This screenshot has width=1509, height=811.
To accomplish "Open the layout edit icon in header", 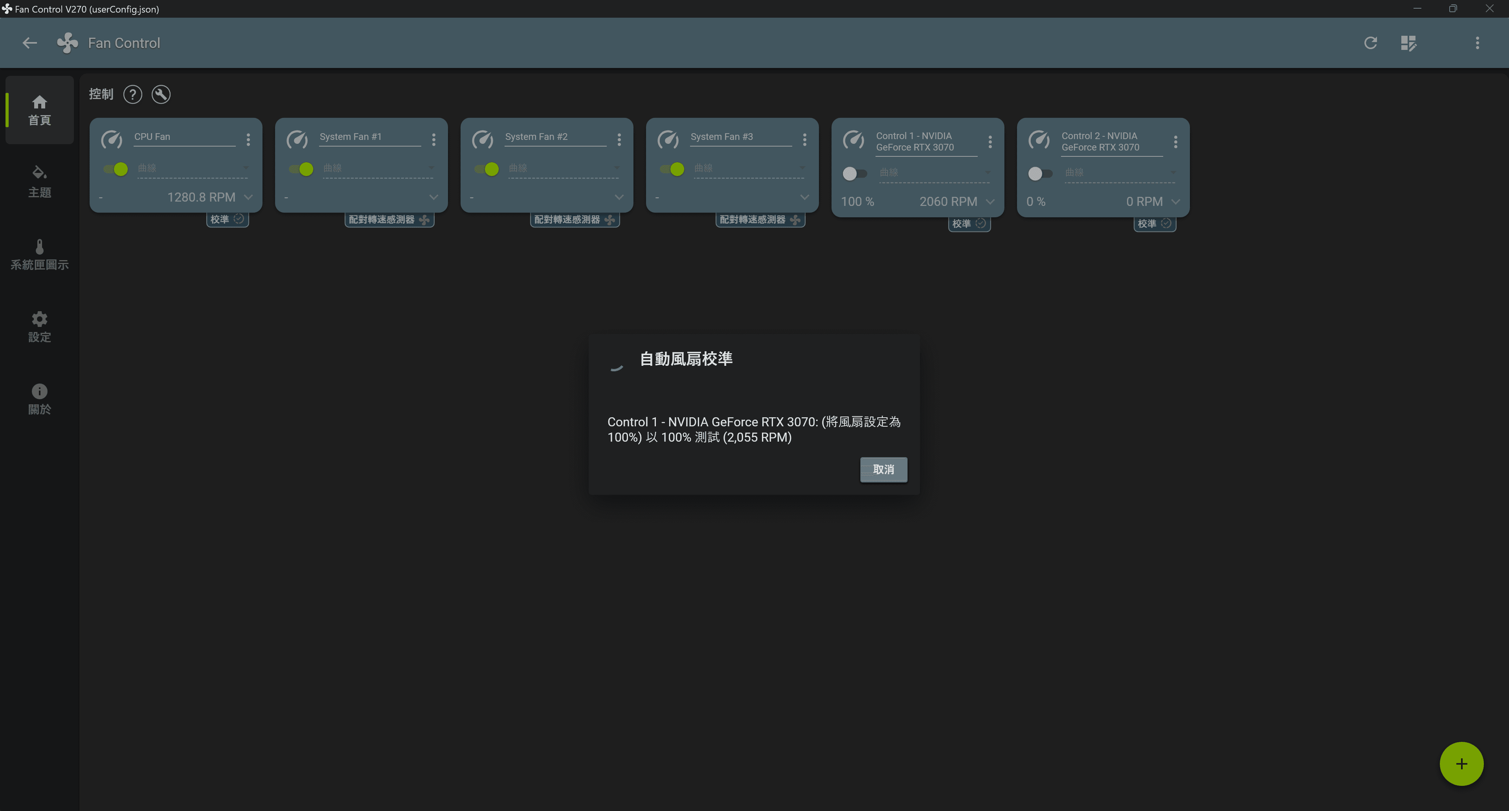I will pos(1408,43).
